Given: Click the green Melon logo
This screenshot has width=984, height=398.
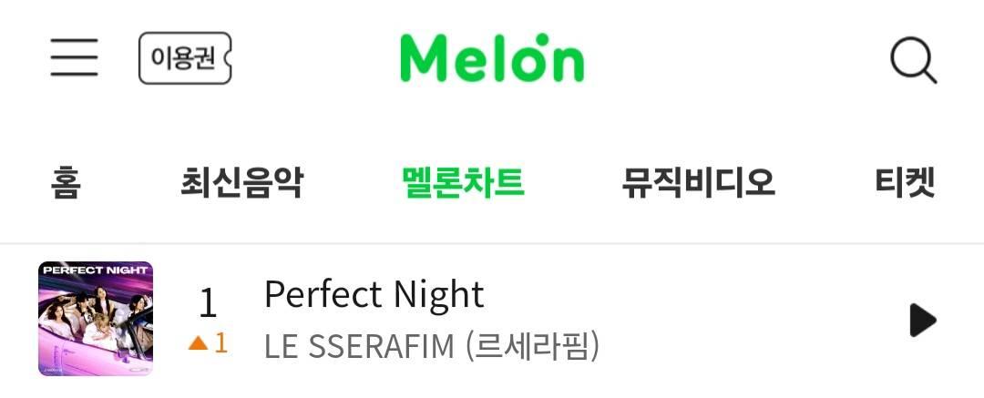Looking at the screenshot, I should tap(492, 57).
